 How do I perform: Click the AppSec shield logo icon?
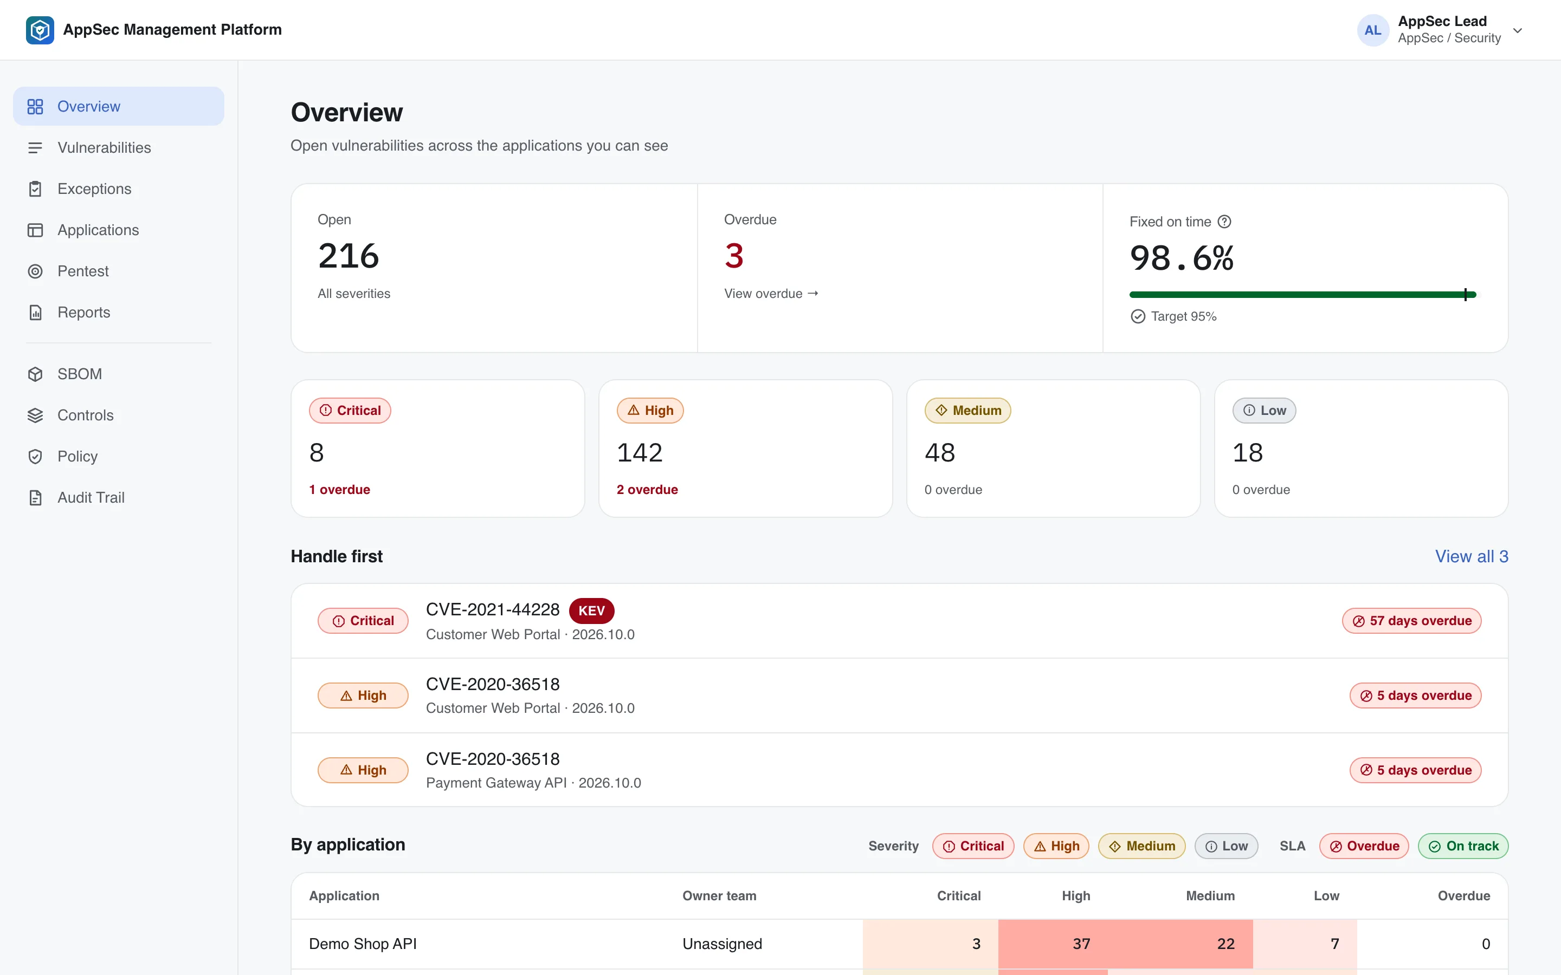(x=40, y=30)
